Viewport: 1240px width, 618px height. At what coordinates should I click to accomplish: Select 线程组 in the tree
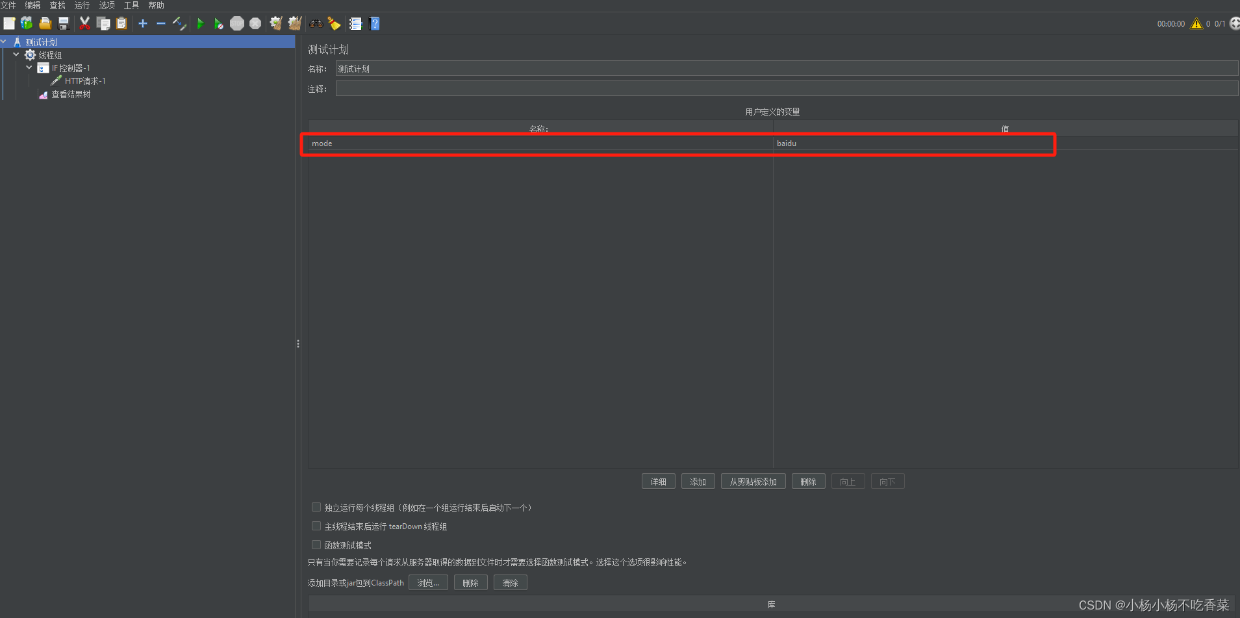[50, 55]
